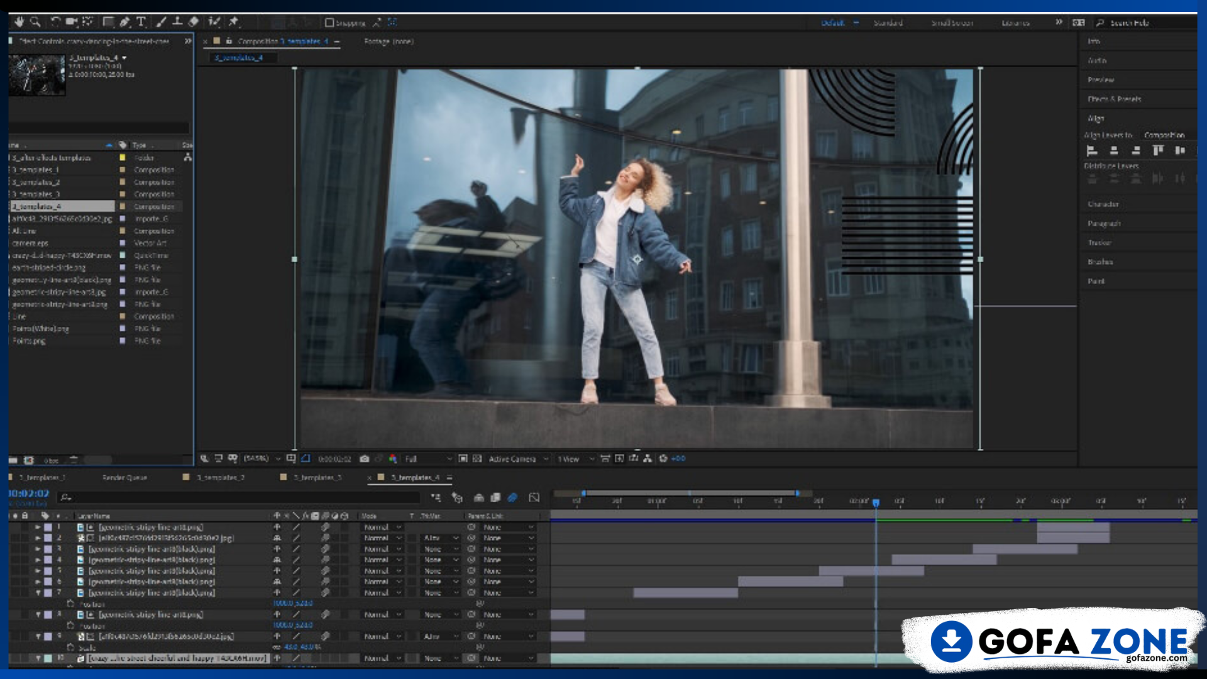Screen dimensions: 1207x679
Task: Click the reset exposure icon
Action: [x=663, y=459]
